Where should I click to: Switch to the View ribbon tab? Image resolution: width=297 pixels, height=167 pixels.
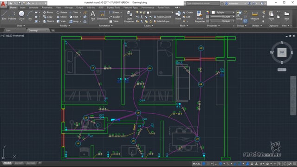[58, 7]
